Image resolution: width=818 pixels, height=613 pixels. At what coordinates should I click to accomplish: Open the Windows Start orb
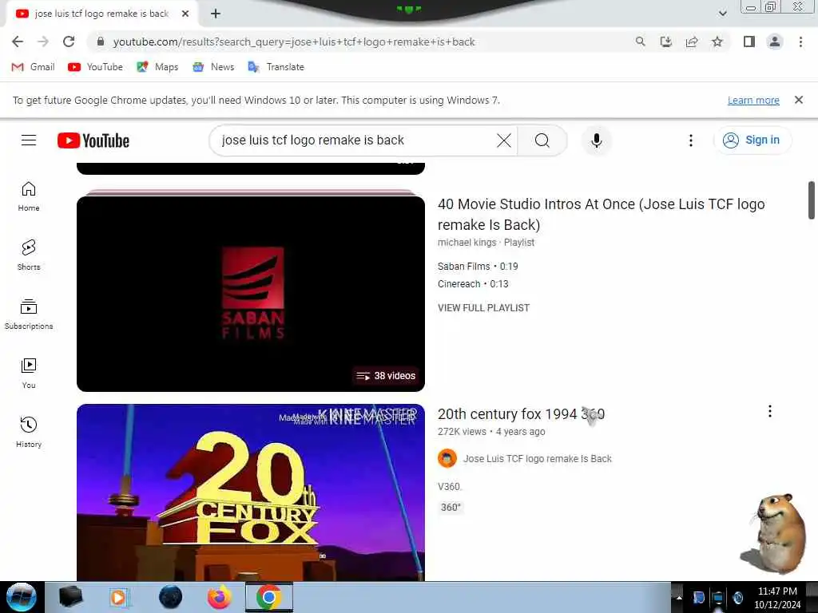22,597
